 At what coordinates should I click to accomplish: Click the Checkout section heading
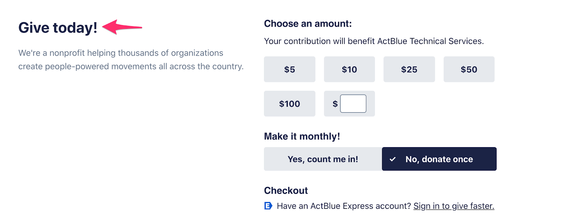click(x=286, y=191)
